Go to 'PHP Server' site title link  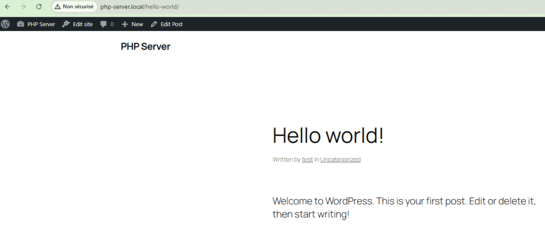[145, 47]
